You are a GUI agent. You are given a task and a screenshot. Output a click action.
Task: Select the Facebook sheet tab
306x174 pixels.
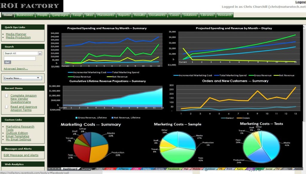pyautogui.click(x=174, y=169)
